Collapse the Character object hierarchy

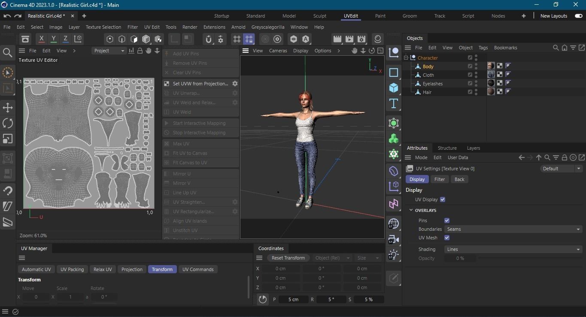coord(406,57)
